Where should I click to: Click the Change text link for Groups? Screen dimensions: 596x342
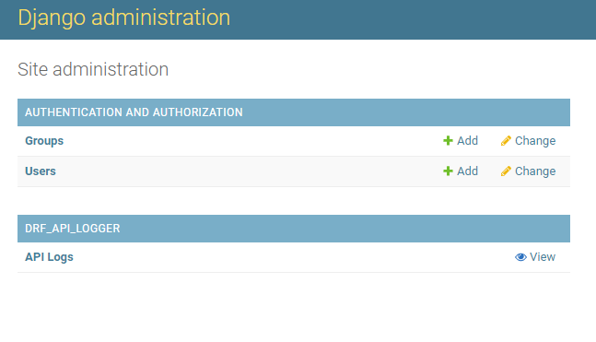(535, 141)
